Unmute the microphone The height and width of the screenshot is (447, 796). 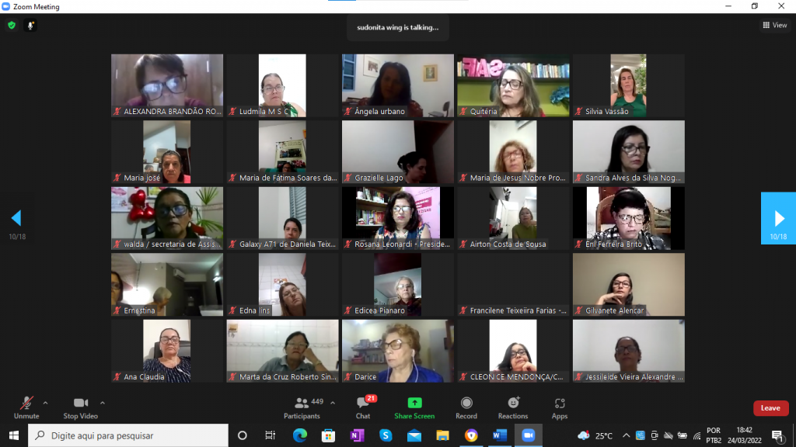coord(26,407)
